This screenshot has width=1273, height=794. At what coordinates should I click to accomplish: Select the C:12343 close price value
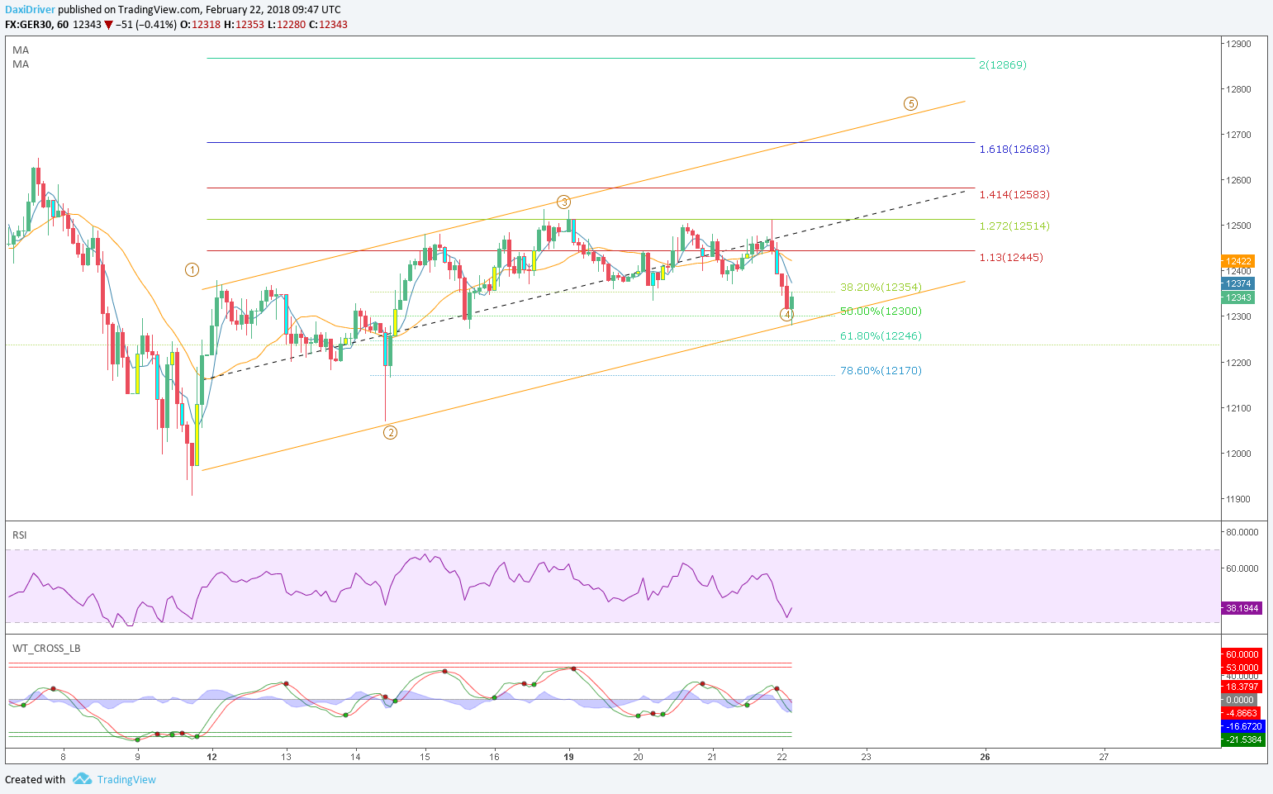click(x=328, y=25)
